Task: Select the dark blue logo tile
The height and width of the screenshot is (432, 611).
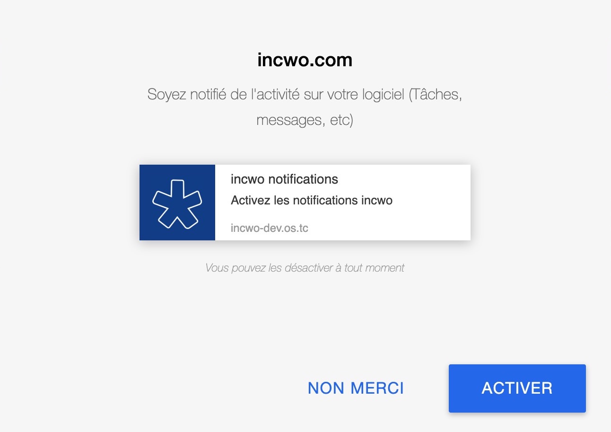Action: coord(177,203)
